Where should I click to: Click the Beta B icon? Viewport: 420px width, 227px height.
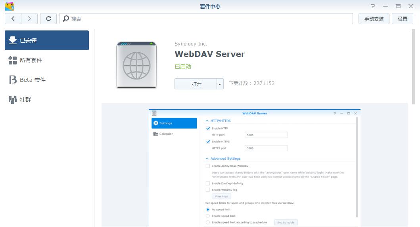(x=13, y=80)
